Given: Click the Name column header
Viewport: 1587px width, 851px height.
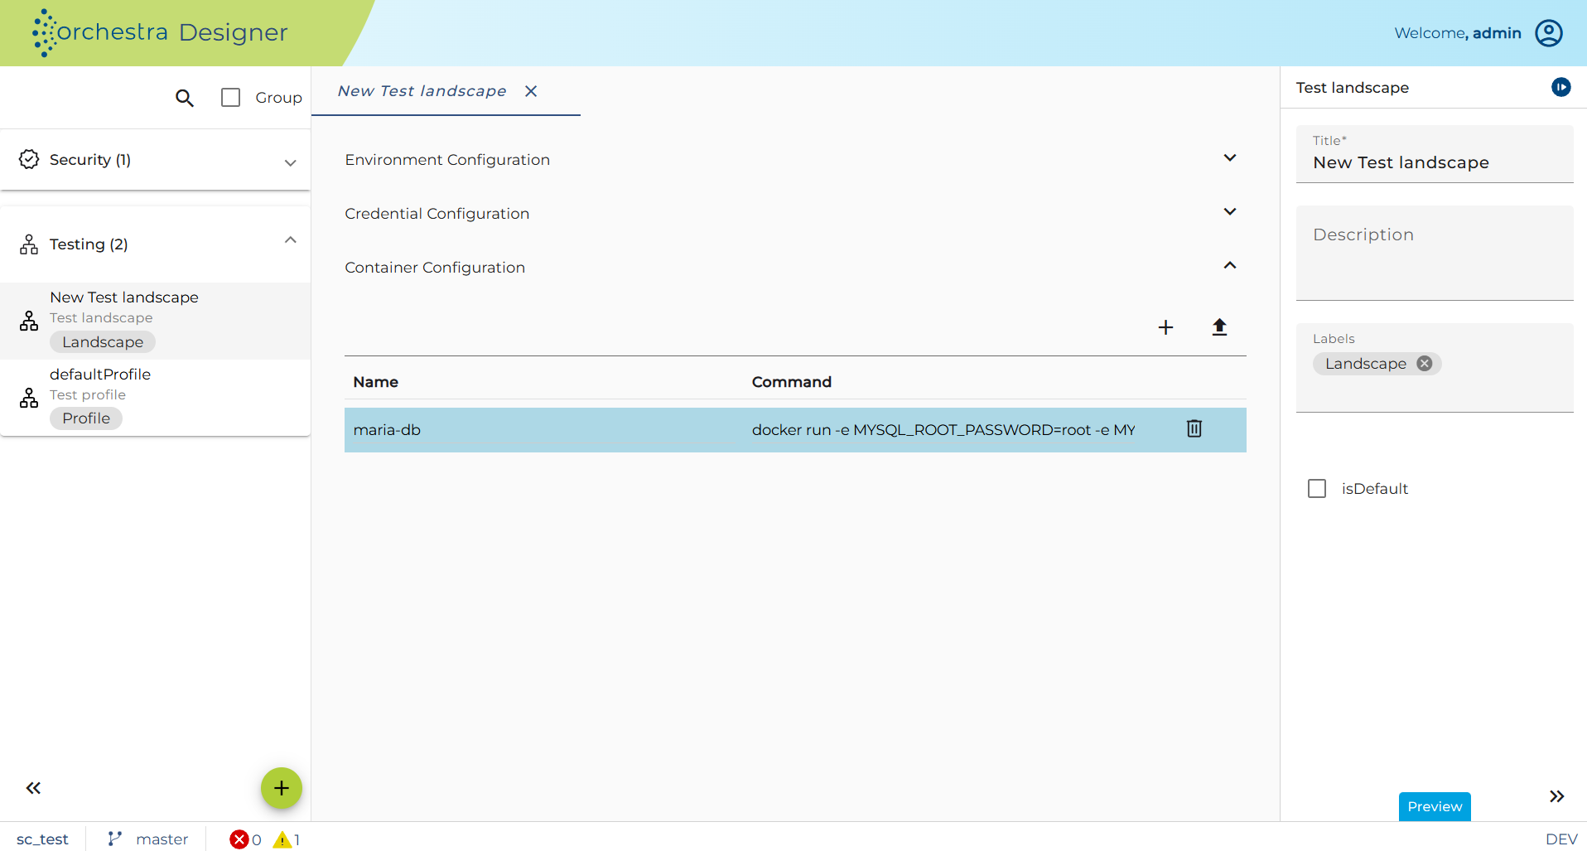Looking at the screenshot, I should 375,382.
